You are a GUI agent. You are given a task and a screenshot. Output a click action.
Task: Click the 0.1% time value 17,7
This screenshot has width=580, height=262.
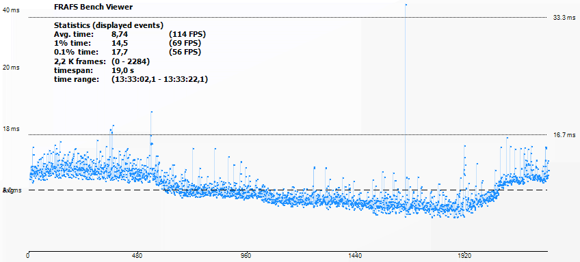[120, 52]
